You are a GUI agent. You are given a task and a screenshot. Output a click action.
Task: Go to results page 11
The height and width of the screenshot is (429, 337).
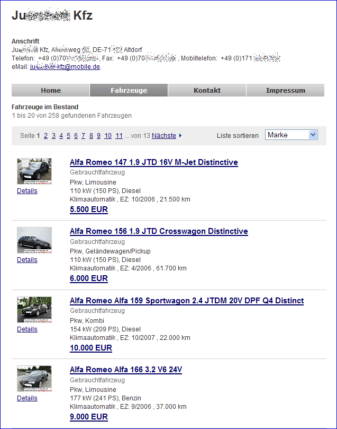(119, 136)
